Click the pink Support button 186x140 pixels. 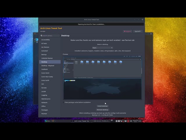(x=128, y=32)
